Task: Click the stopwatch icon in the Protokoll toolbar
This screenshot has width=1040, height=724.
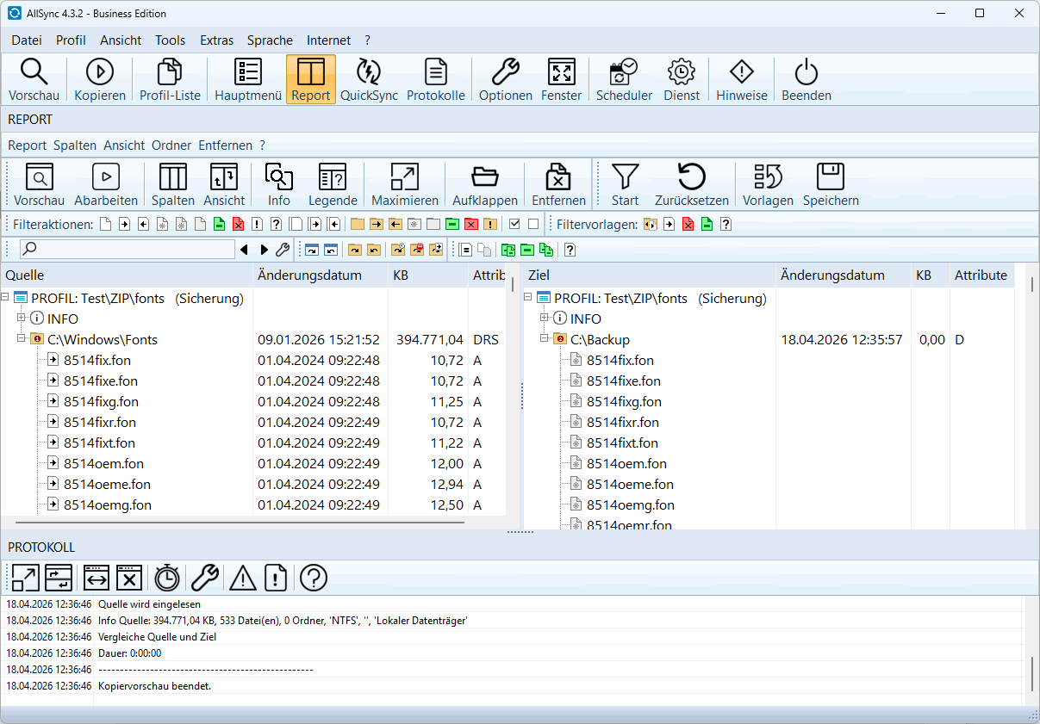Action: (x=166, y=578)
